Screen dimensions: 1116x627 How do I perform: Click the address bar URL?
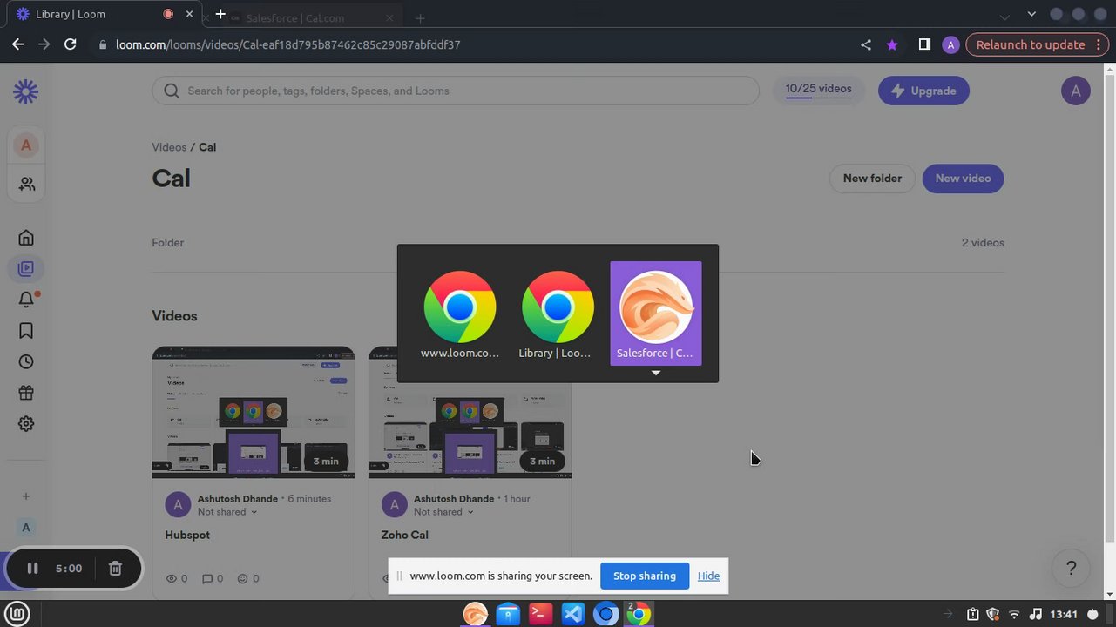[288, 44]
